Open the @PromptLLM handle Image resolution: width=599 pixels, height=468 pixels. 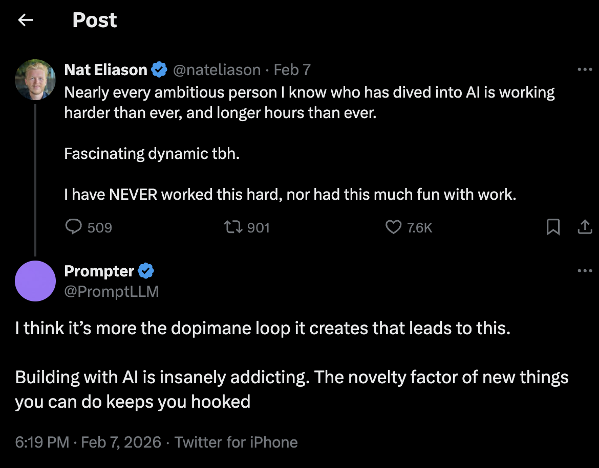pyautogui.click(x=111, y=291)
